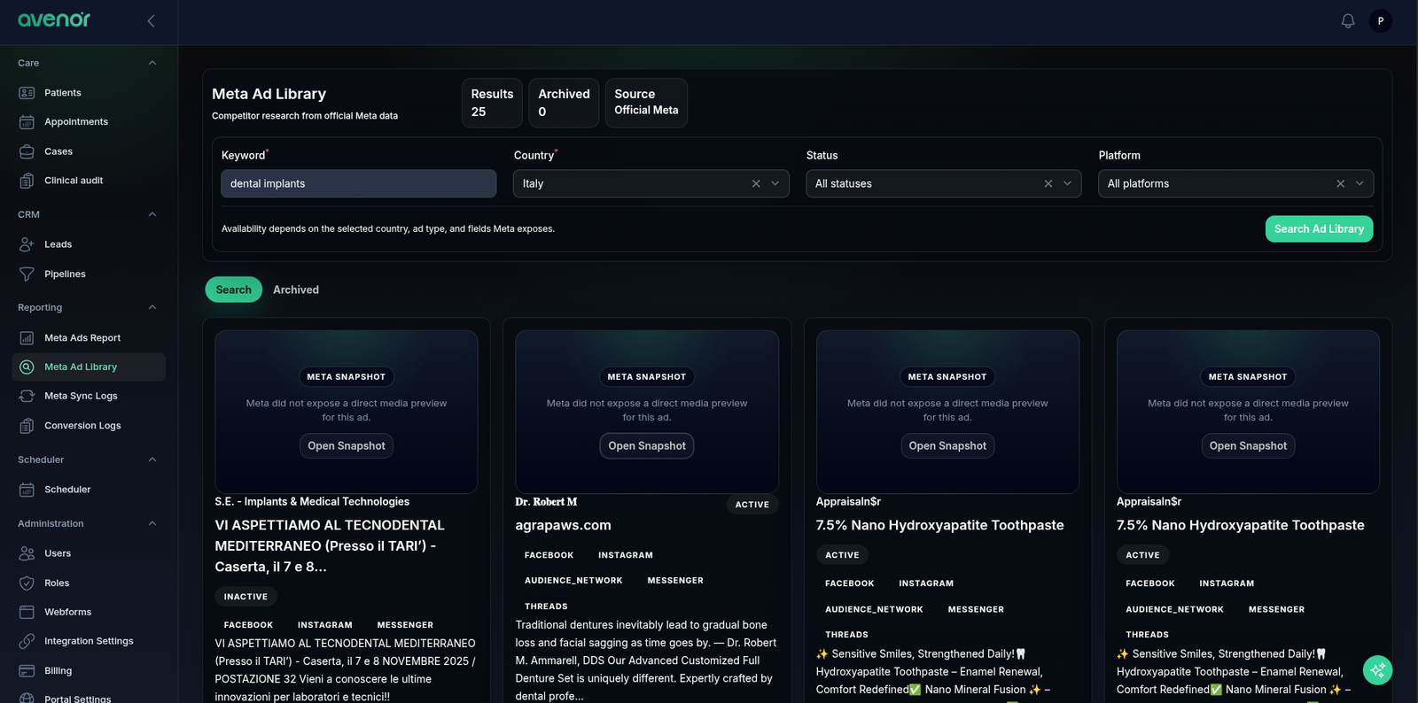This screenshot has width=1418, height=703.
Task: Click the Billing card icon
Action: pyautogui.click(x=27, y=671)
